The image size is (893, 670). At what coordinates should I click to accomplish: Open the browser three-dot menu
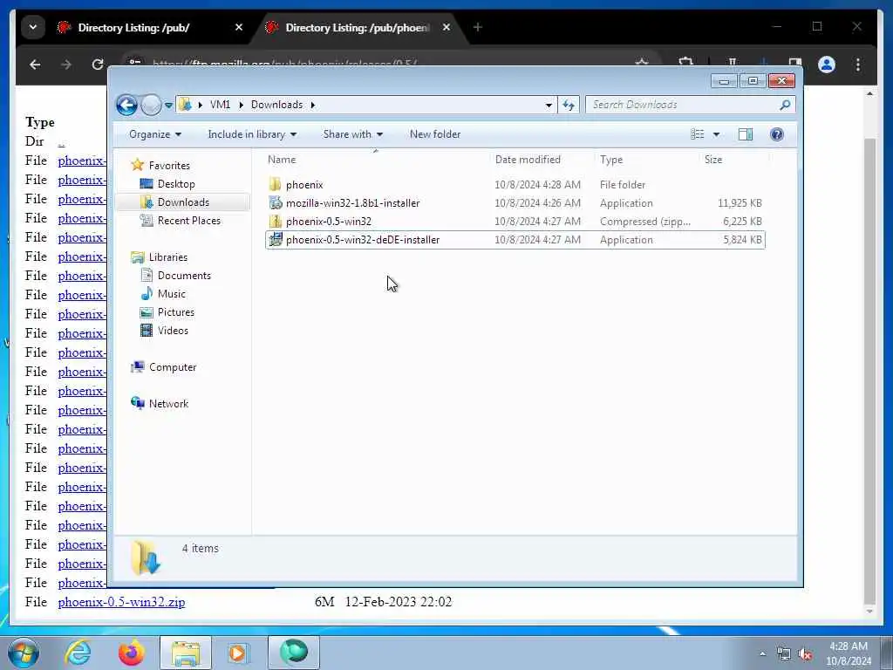[858, 65]
